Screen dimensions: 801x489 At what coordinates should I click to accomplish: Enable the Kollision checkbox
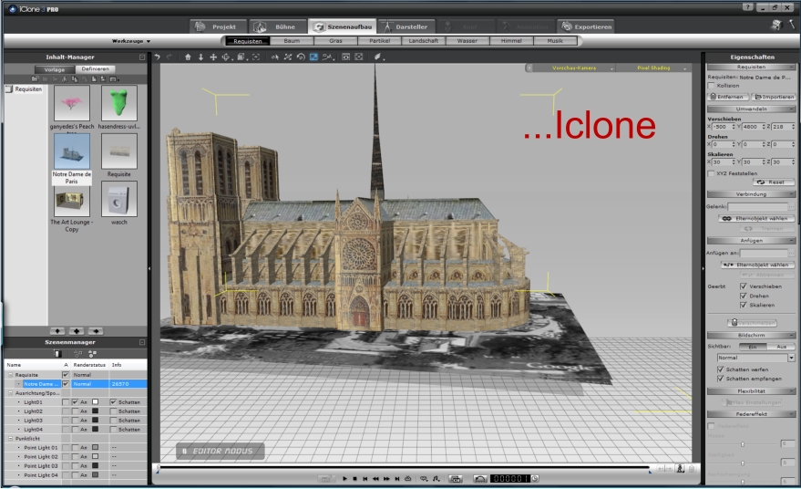712,86
